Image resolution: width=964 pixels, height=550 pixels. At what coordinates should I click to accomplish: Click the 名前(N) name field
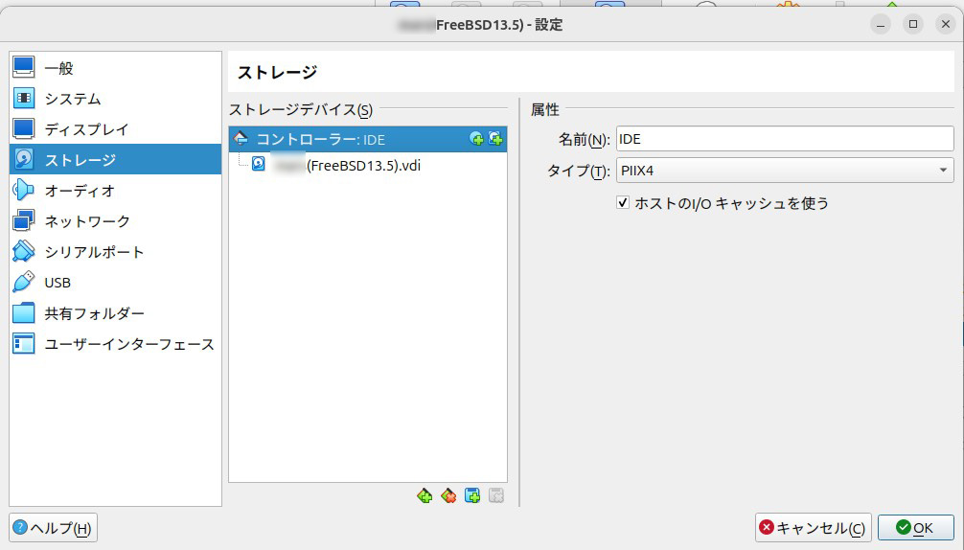785,139
